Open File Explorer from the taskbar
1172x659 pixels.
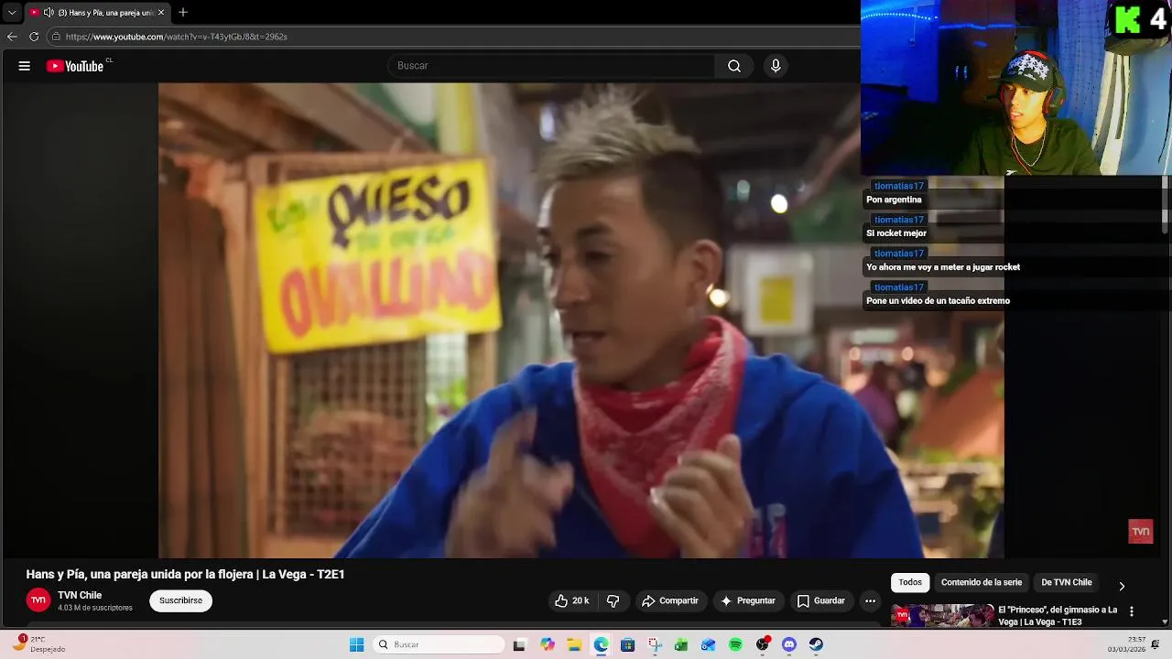click(x=574, y=644)
